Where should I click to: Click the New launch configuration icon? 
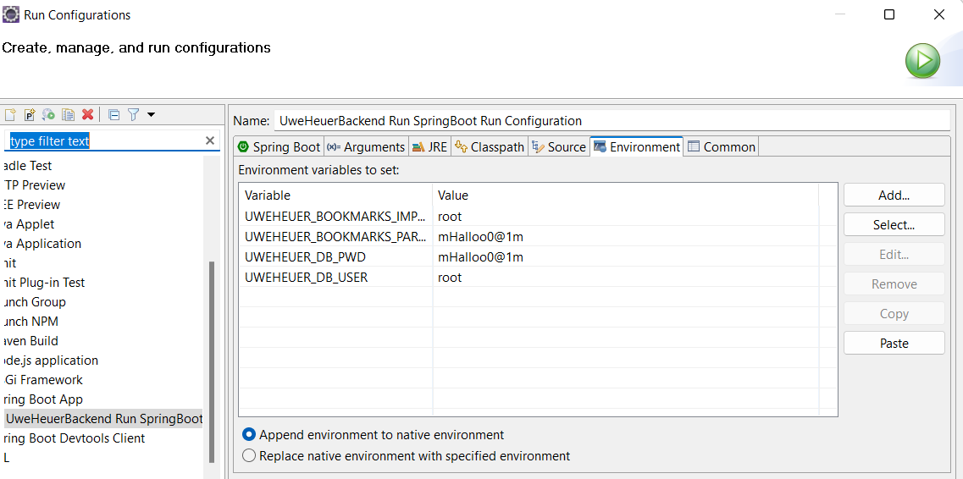[x=10, y=114]
